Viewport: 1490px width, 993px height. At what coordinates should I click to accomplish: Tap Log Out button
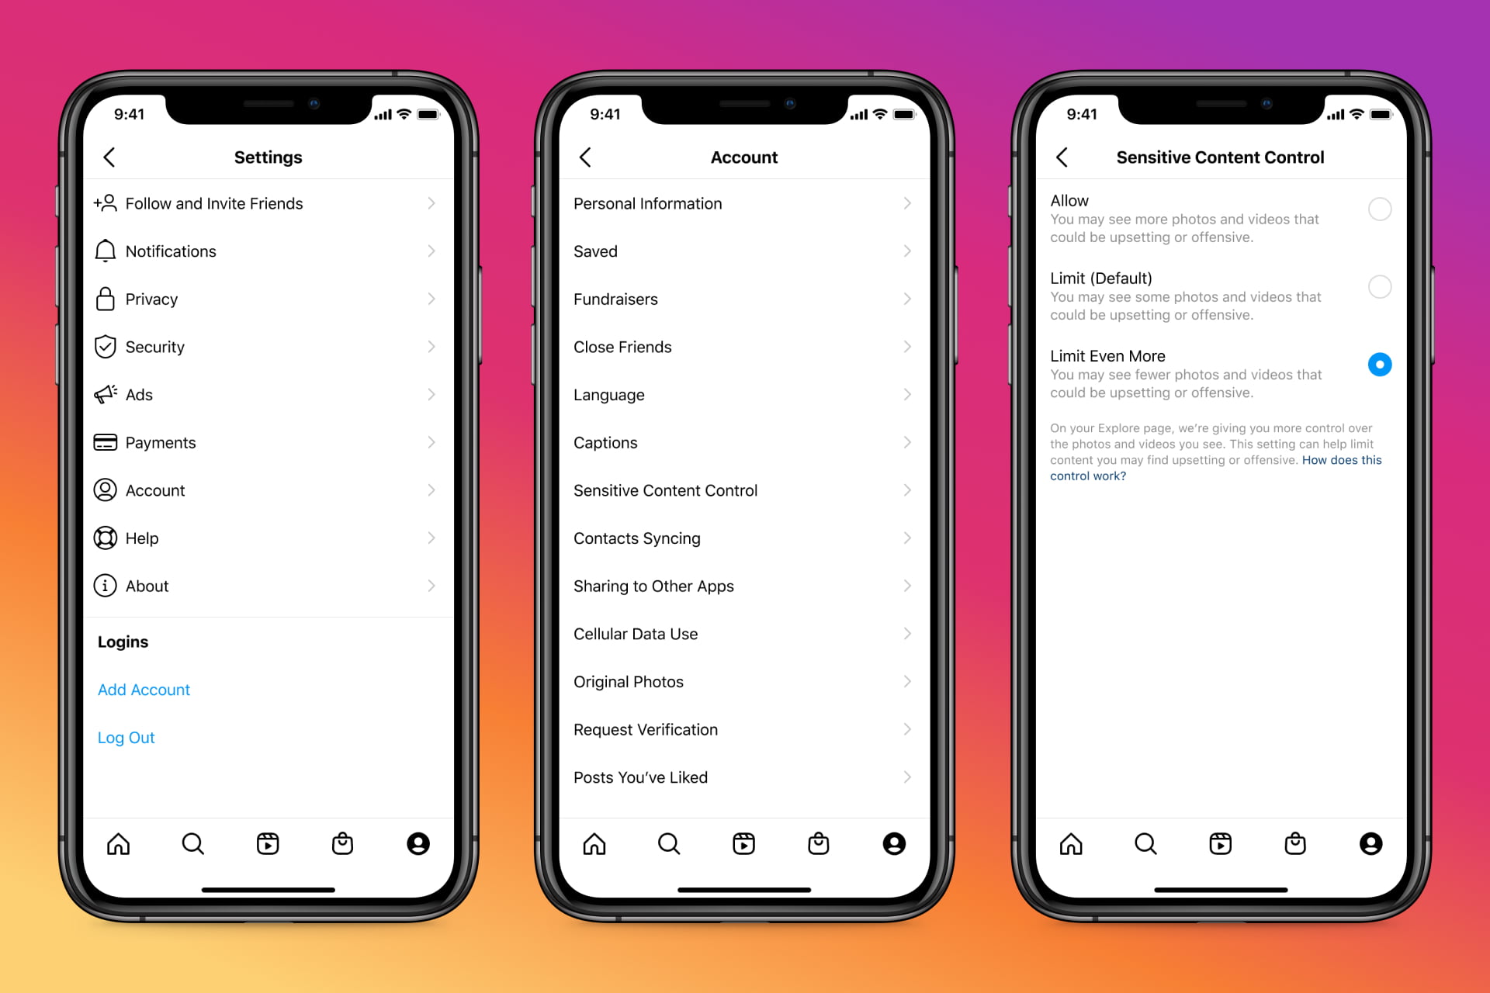125,737
